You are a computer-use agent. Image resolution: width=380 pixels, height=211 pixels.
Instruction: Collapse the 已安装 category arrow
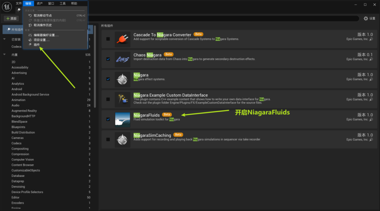pos(4,39)
